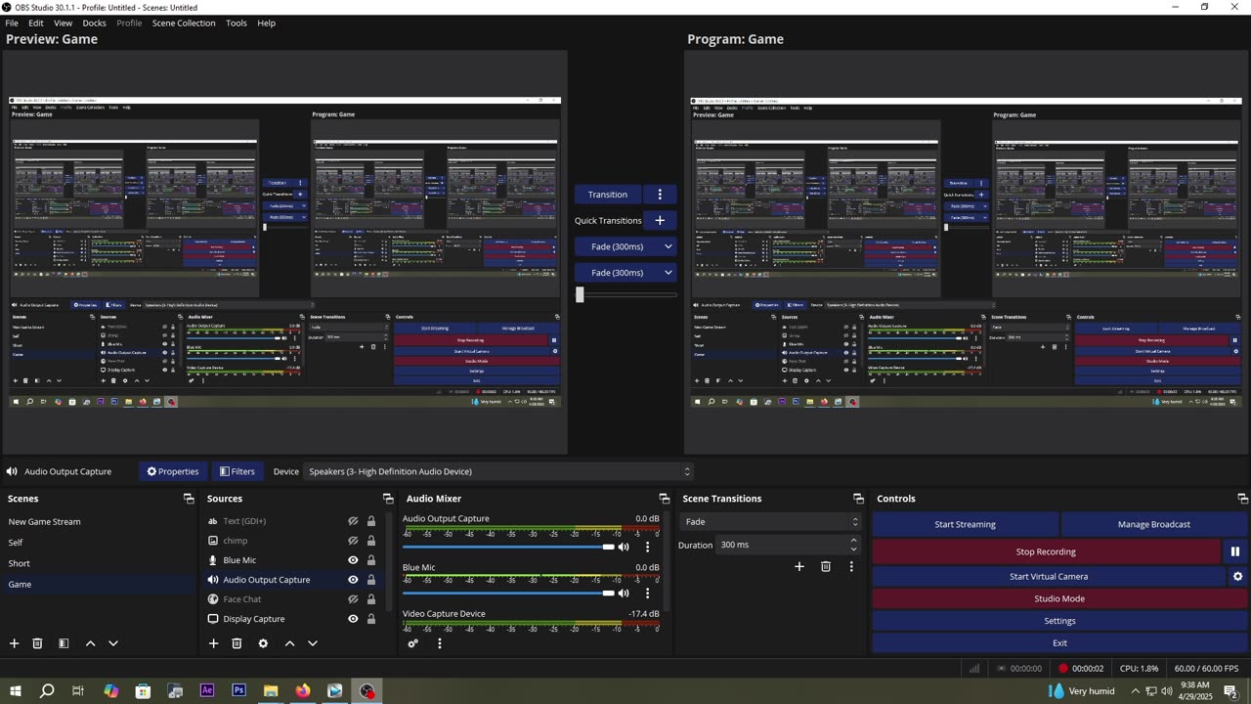Click Stop Recording button
Screen dimensions: 1251x704
tap(1046, 551)
